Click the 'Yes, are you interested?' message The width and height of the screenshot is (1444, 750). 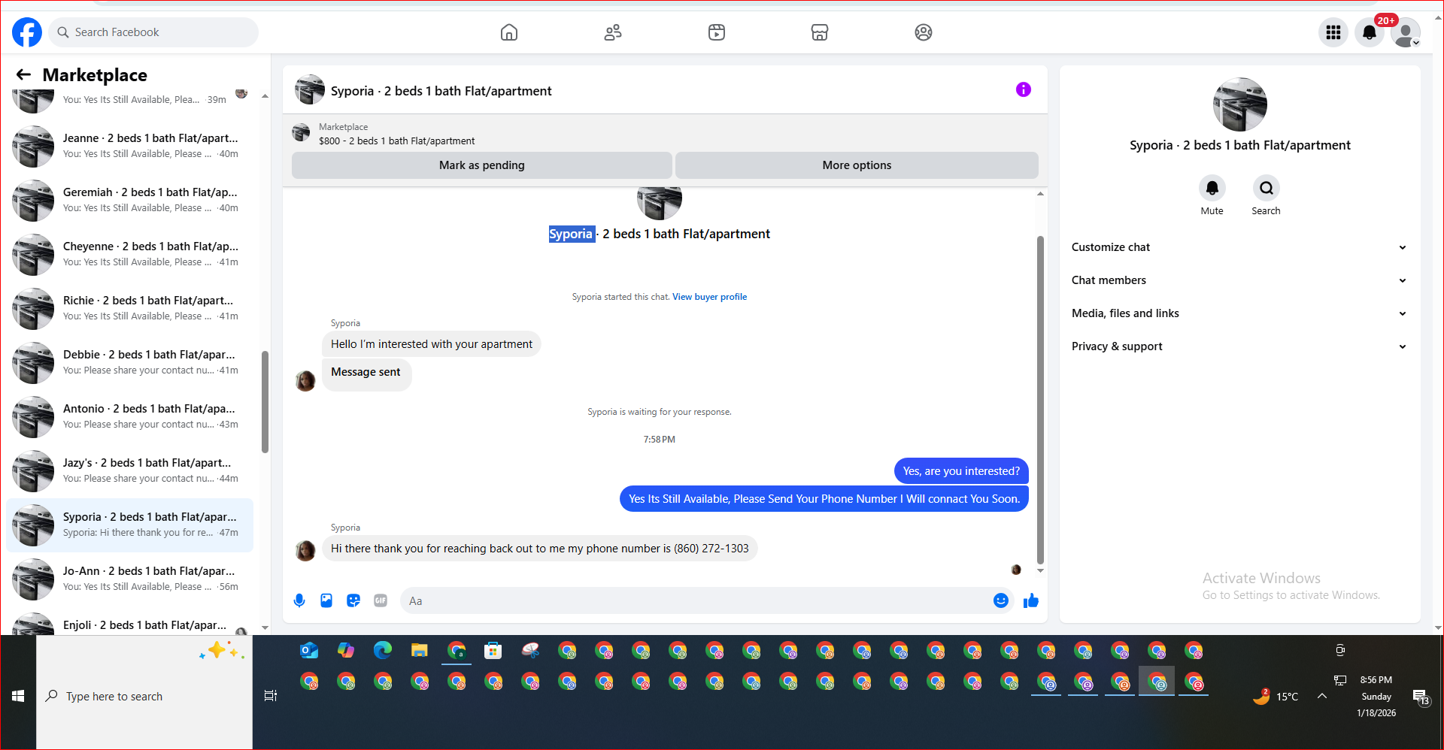point(961,471)
